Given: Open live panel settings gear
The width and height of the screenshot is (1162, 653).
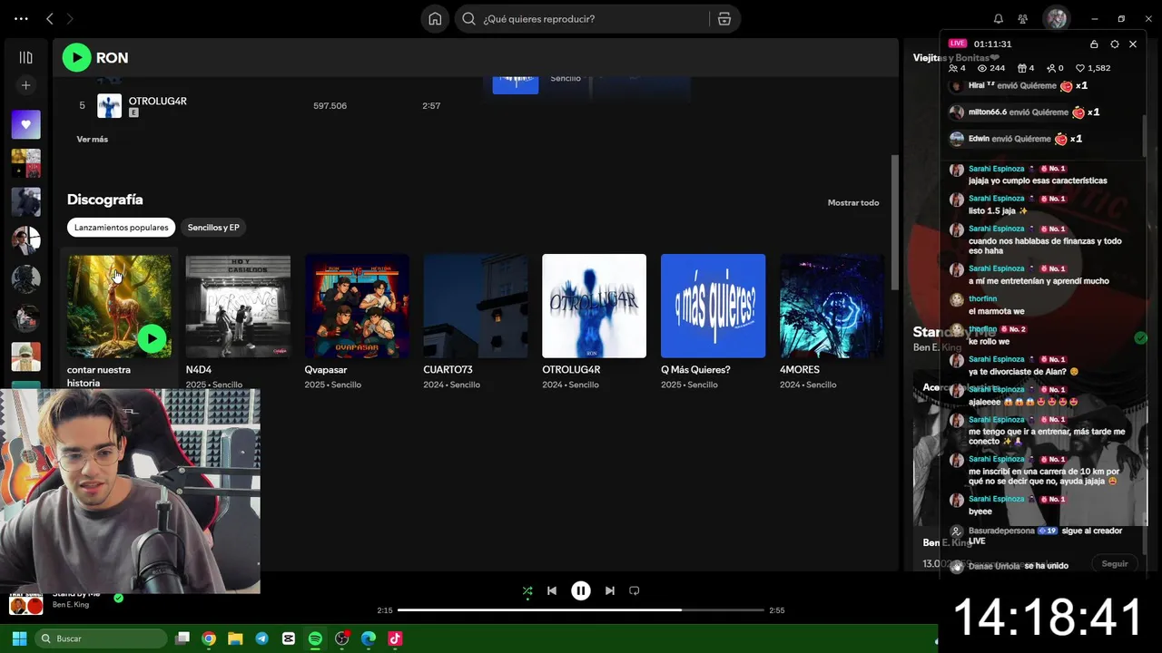Looking at the screenshot, I should 1115,44.
